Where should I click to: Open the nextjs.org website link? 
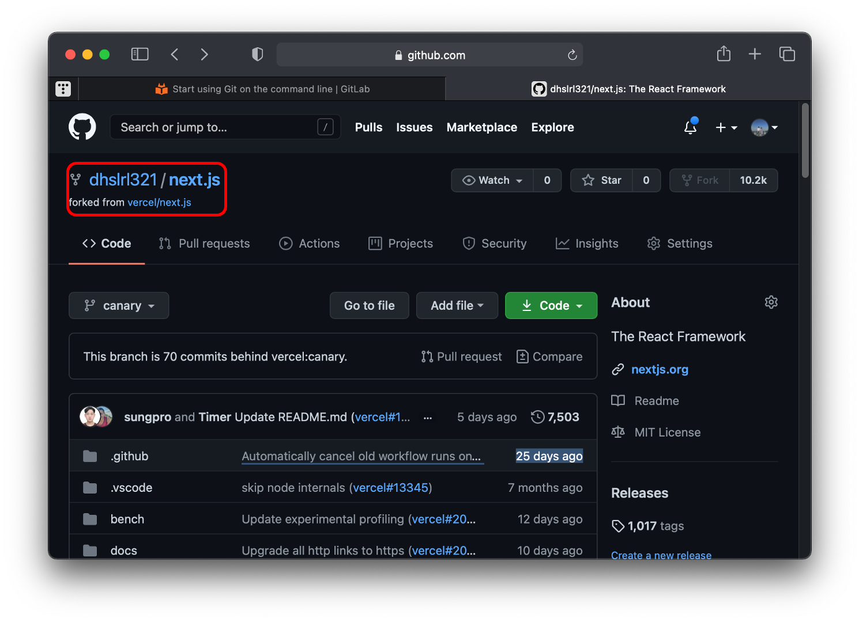660,369
